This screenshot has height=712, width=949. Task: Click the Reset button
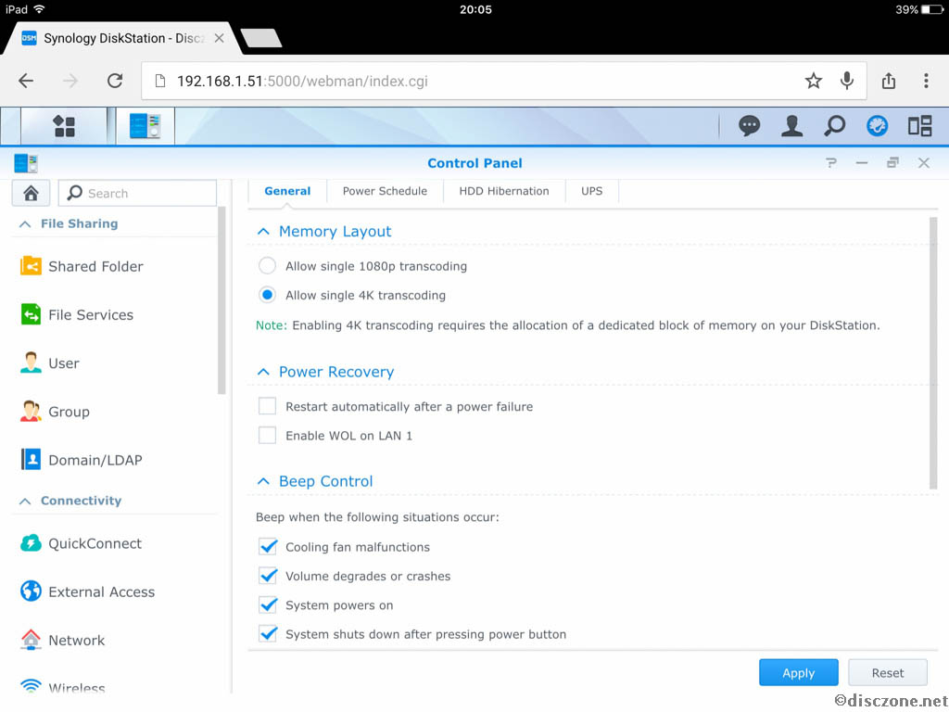[x=887, y=673]
